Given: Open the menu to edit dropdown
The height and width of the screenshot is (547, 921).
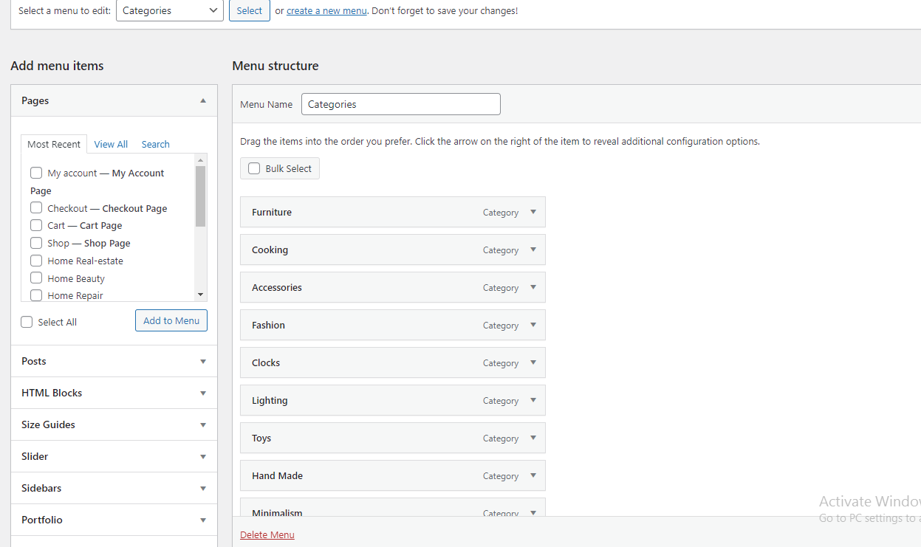Looking at the screenshot, I should tap(170, 10).
